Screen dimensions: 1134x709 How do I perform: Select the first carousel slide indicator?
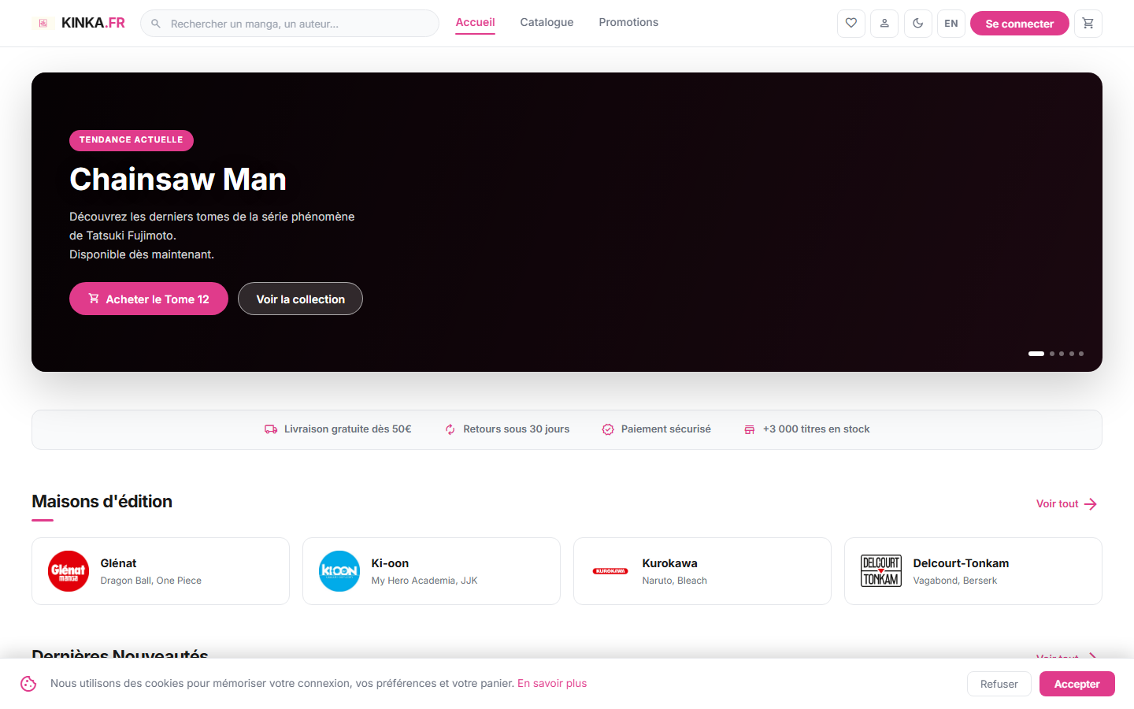pyautogui.click(x=1036, y=354)
